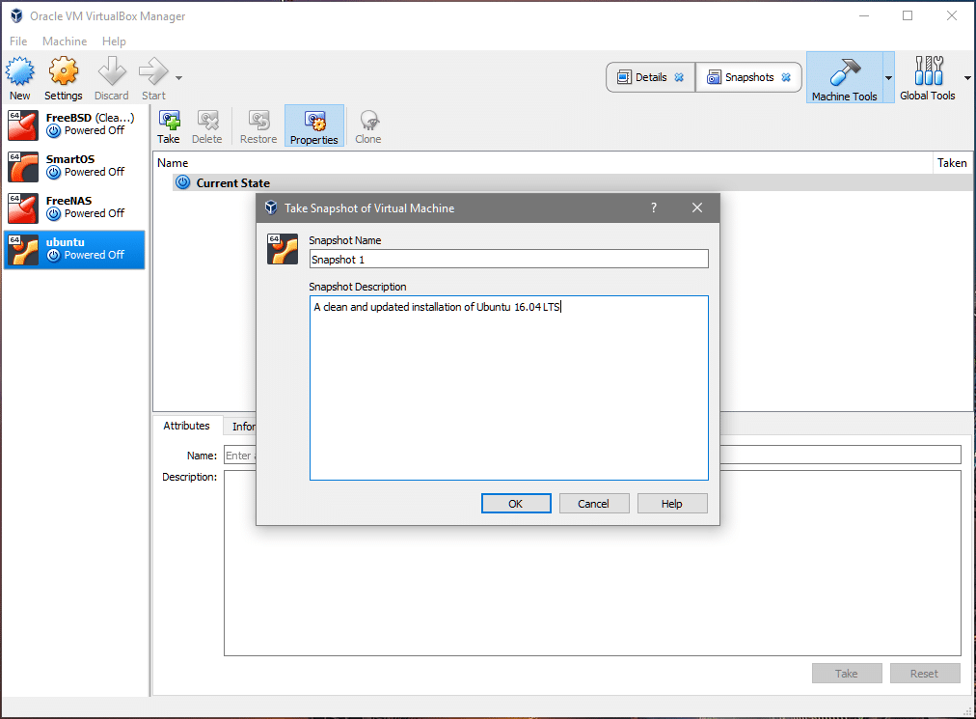Screen dimensions: 976x719
Task: Select the FreeNAS virtual machine
Action: pyautogui.click(x=74, y=207)
